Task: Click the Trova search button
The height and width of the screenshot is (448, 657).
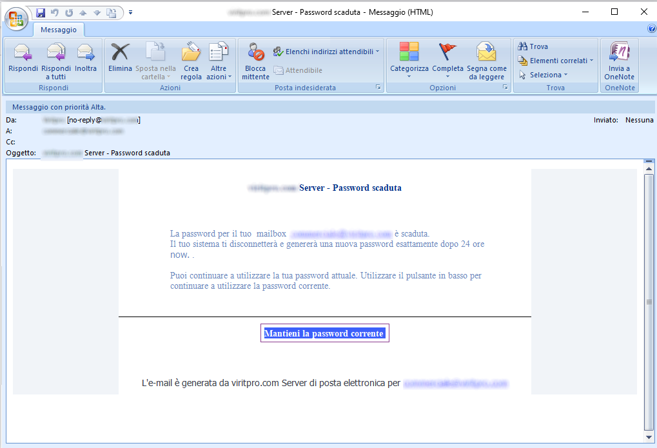Action: coord(533,46)
